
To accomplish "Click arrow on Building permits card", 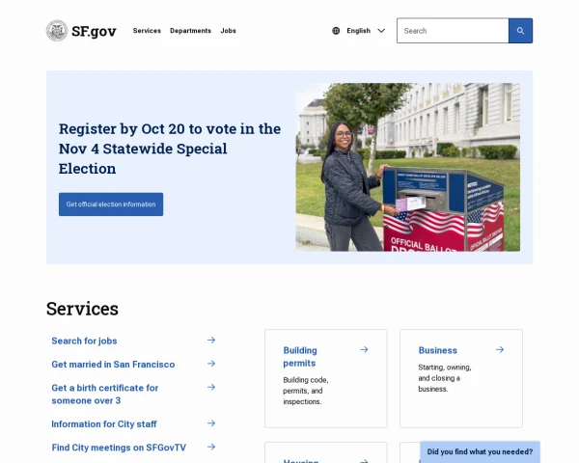I will pos(364,349).
